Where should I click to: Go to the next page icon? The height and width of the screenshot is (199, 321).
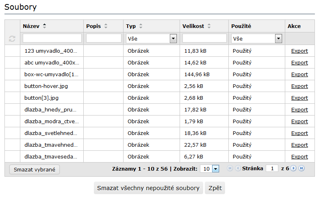(293, 169)
